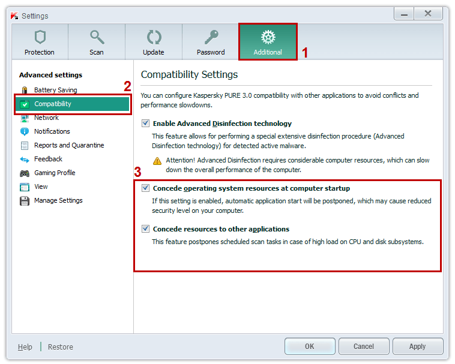Click the Advanced settings heading

click(x=51, y=75)
